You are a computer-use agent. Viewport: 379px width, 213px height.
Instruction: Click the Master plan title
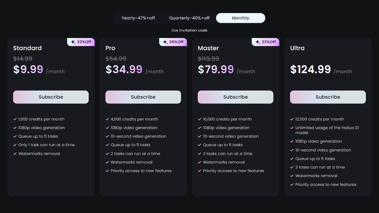tap(208, 48)
